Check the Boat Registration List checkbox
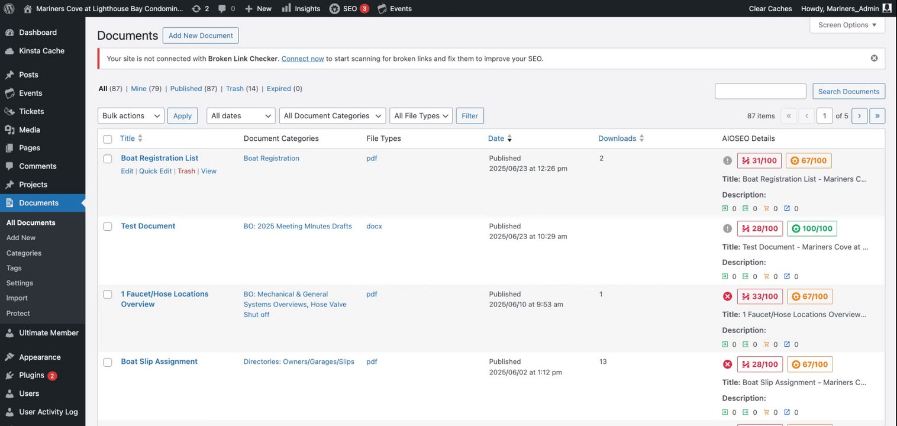The height and width of the screenshot is (426, 897). click(x=108, y=159)
